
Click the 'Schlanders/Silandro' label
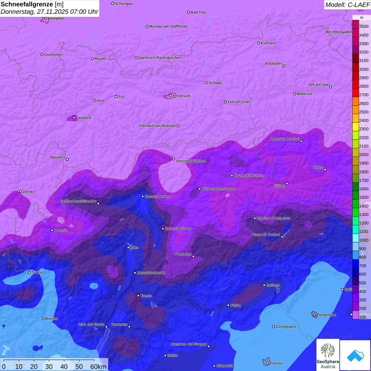point(78,201)
